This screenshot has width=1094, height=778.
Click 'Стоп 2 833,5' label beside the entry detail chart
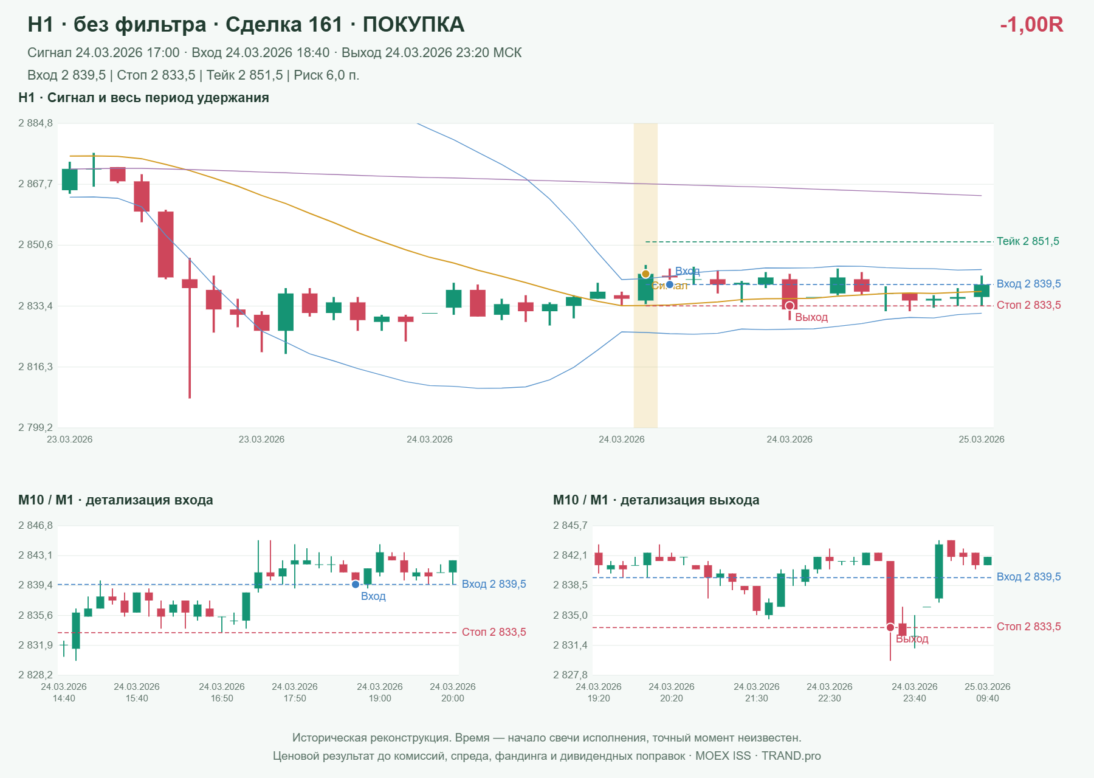coord(494,632)
